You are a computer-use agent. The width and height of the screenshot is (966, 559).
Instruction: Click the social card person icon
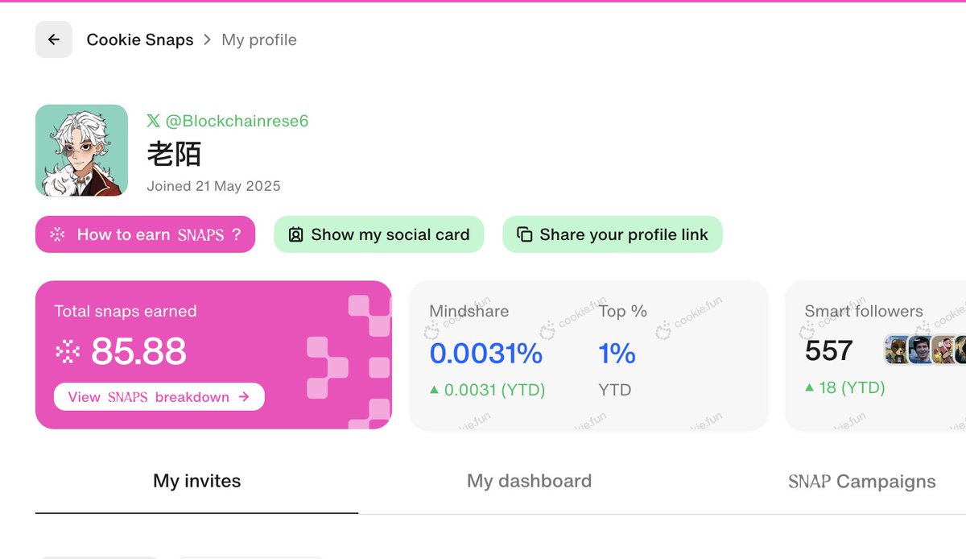pyautogui.click(x=295, y=234)
